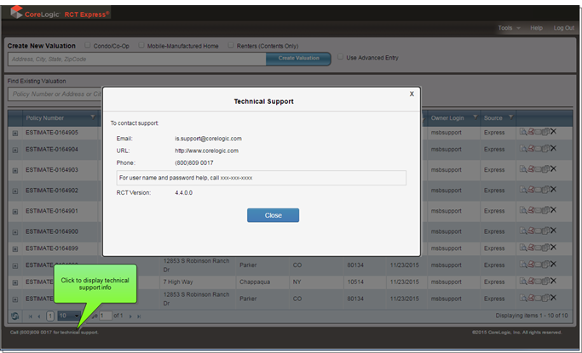
Task: Copy icon in ESTIMATE-0164903 row
Action: [545, 169]
